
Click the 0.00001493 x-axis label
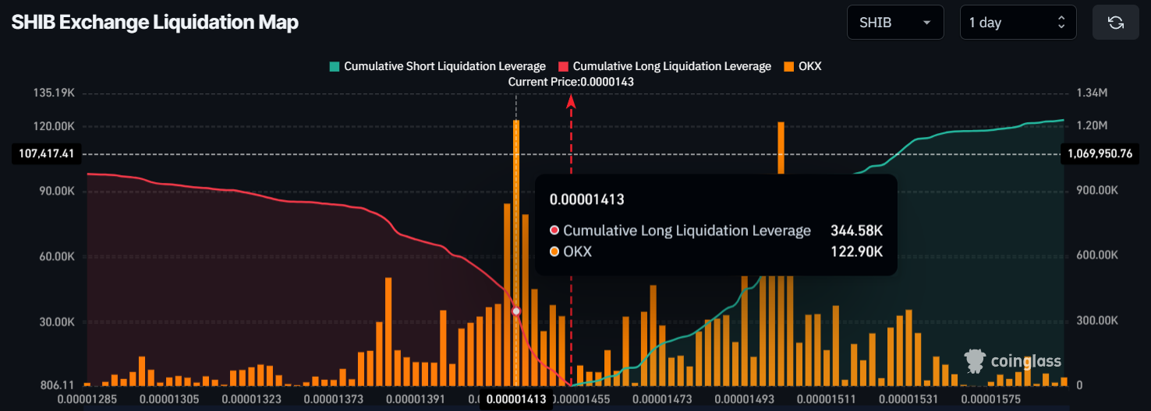click(x=745, y=399)
